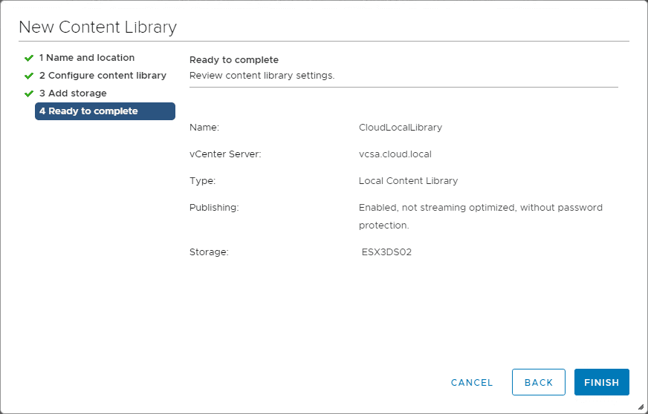Click the vcsa.cloud.local server value
Screen dimensions: 648x414
395,154
